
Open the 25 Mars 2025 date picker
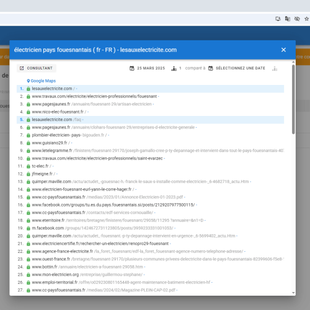tap(148, 68)
